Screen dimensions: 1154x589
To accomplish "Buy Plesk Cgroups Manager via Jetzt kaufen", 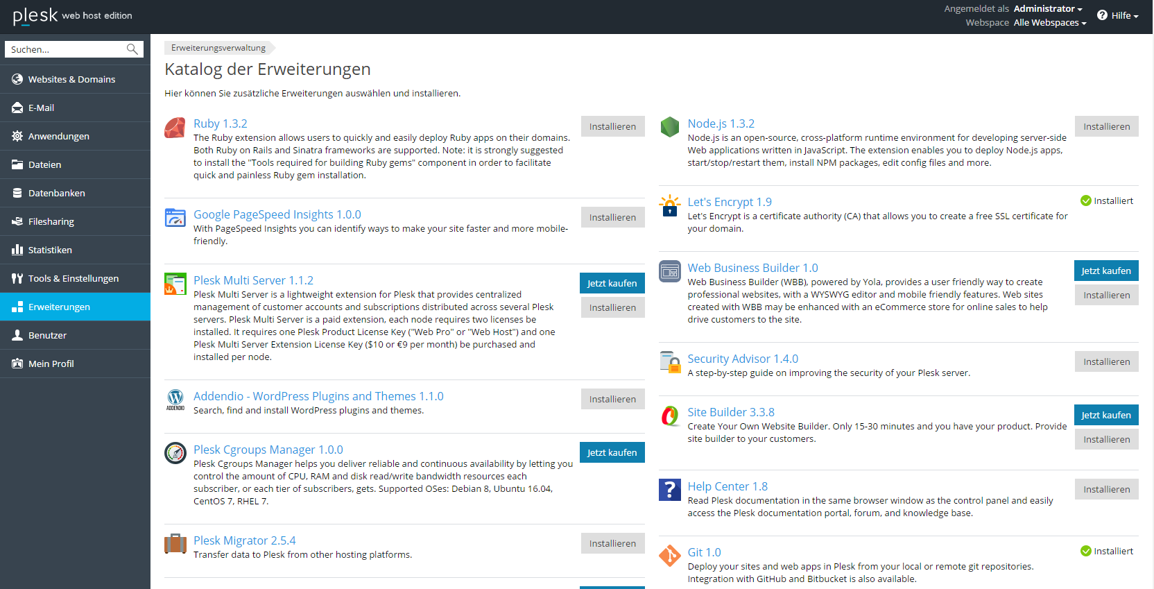I will 612,452.
